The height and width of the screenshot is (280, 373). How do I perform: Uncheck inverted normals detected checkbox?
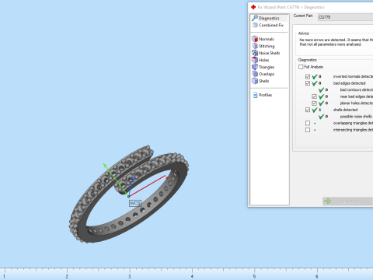coord(308,76)
